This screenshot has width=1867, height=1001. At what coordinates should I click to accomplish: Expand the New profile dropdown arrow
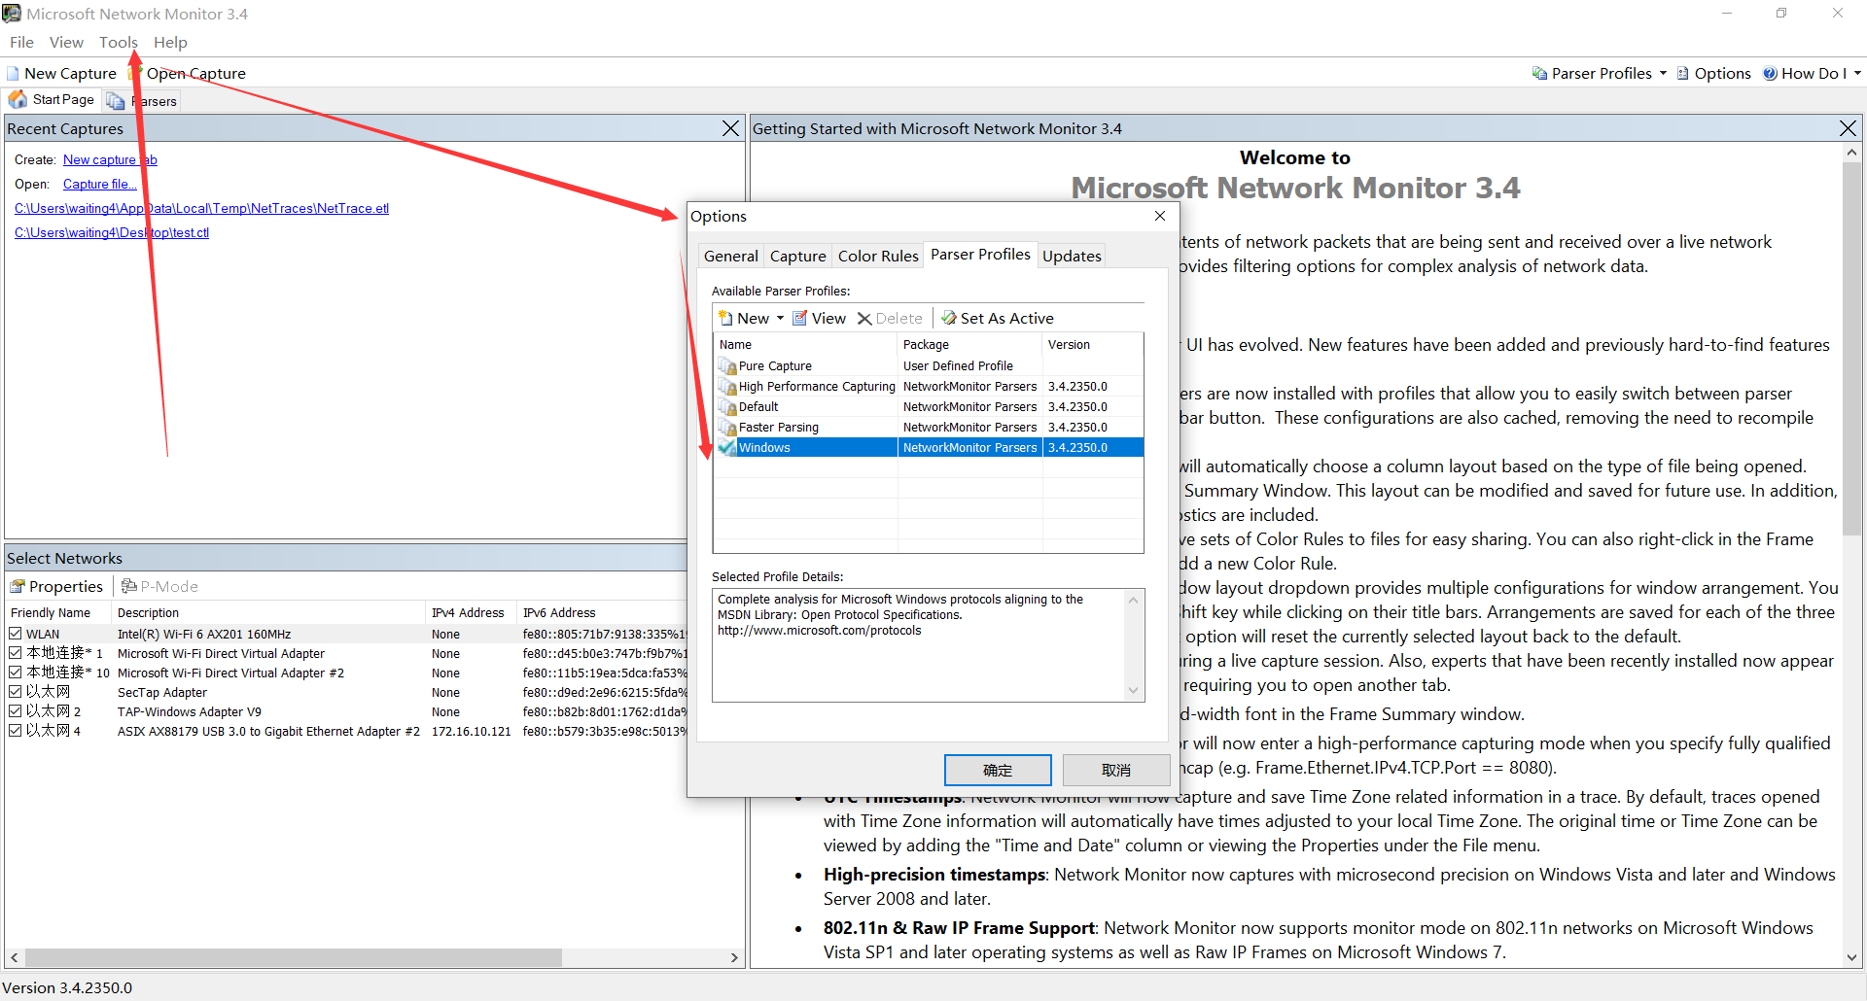pyautogui.click(x=780, y=319)
